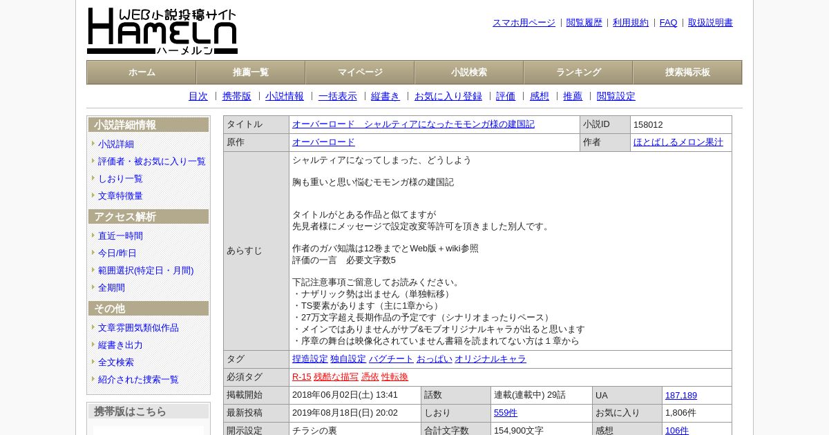Image resolution: width=829 pixels, height=435 pixels.
Task: Click the 小説ID value 158012
Action: coord(648,125)
